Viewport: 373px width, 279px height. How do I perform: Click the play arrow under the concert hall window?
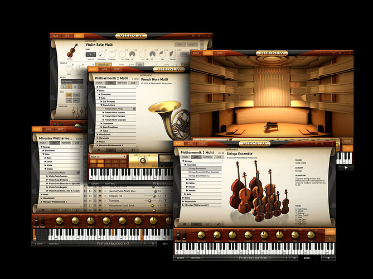click(x=346, y=167)
